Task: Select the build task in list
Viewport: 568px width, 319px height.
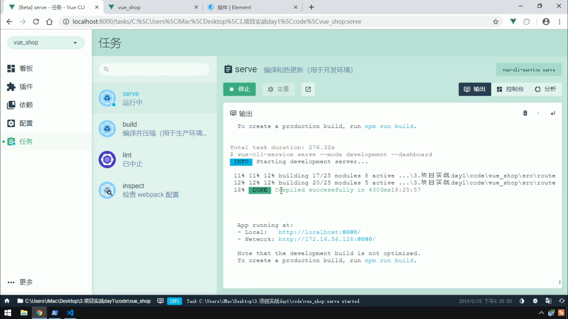Action: 154,129
